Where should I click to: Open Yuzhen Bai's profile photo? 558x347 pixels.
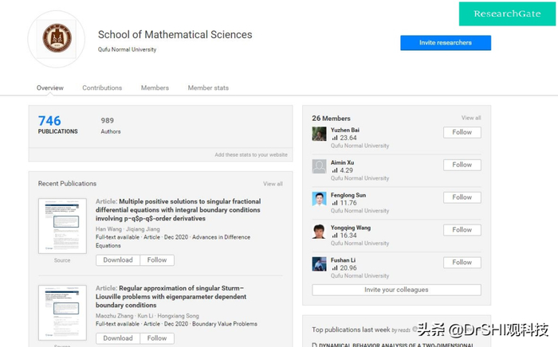pyautogui.click(x=319, y=134)
